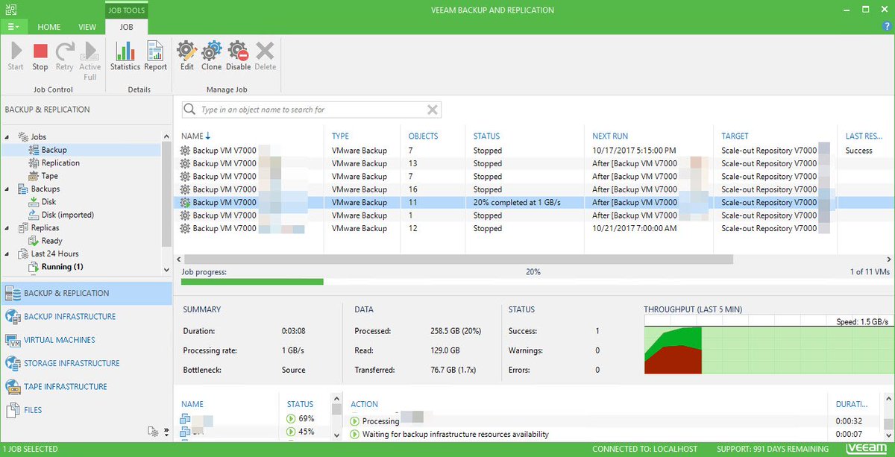Select the Tape jobs node

coord(49,176)
